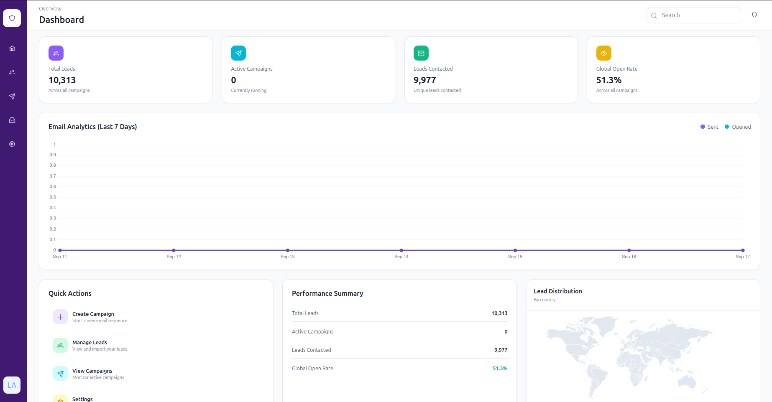Toggle the Opened series in legend
This screenshot has width=772, height=402.
738,127
